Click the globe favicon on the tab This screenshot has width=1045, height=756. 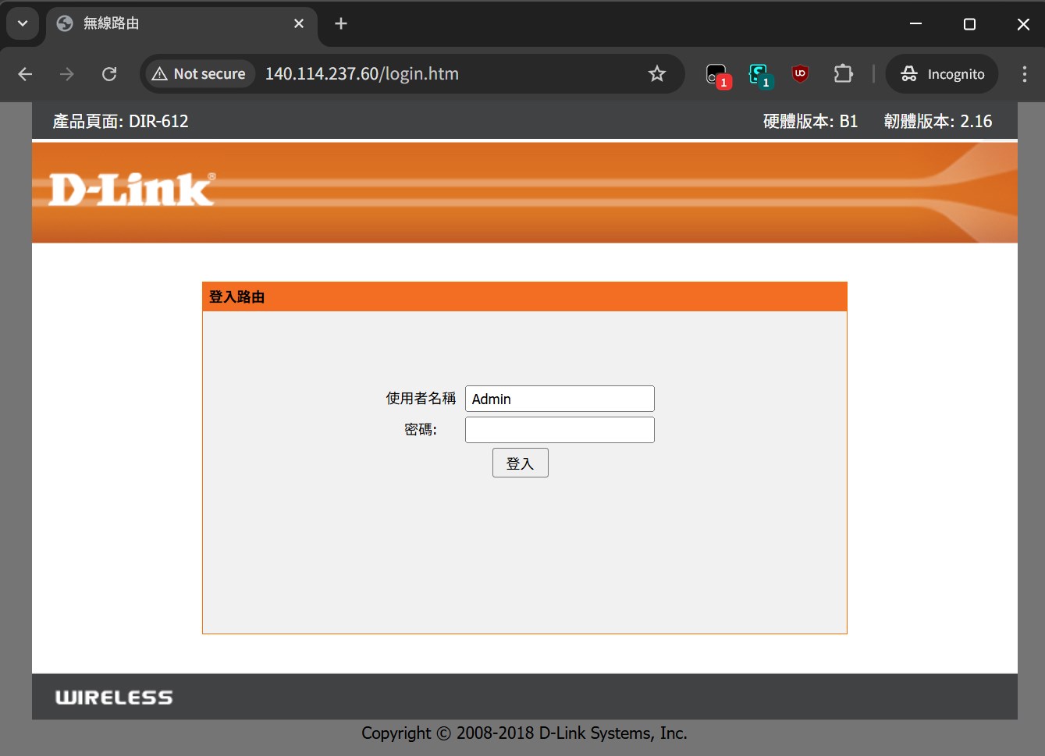pyautogui.click(x=66, y=23)
